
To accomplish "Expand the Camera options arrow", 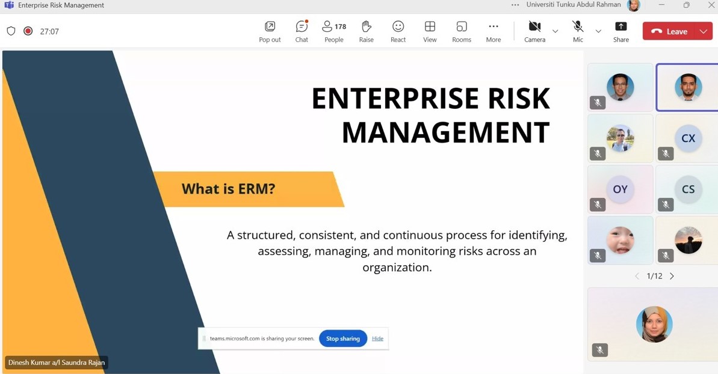I will pos(556,31).
